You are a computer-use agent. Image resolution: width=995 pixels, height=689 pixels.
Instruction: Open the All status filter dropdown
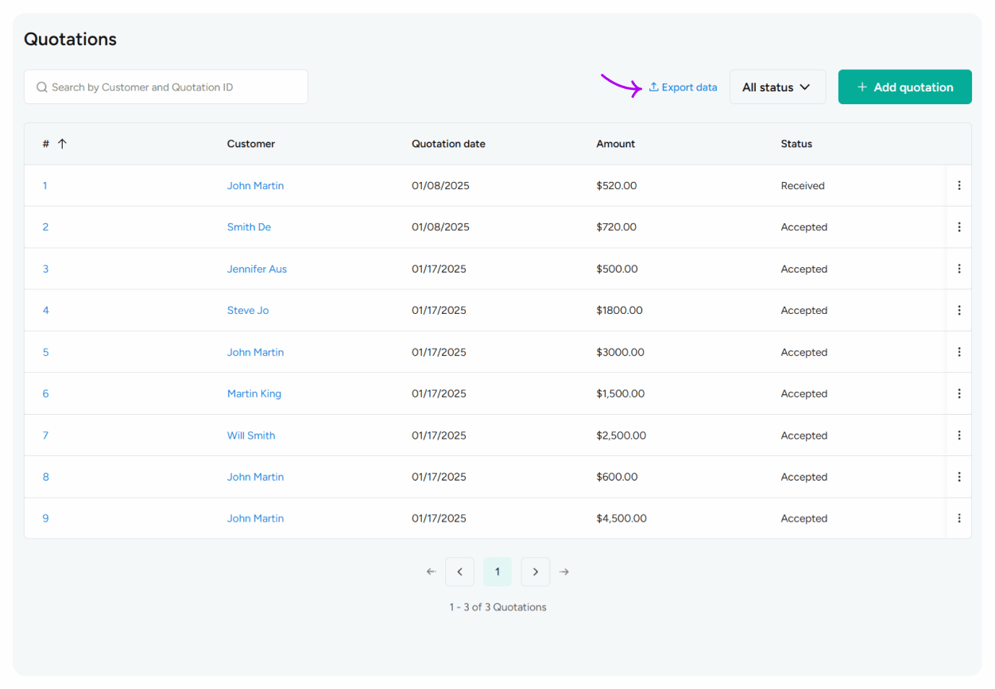point(777,87)
